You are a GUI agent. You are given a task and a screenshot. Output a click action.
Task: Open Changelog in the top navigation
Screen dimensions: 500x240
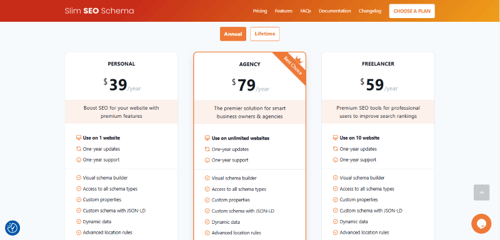point(370,11)
